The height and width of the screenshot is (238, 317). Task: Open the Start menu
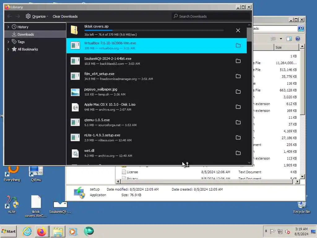tap(9, 231)
